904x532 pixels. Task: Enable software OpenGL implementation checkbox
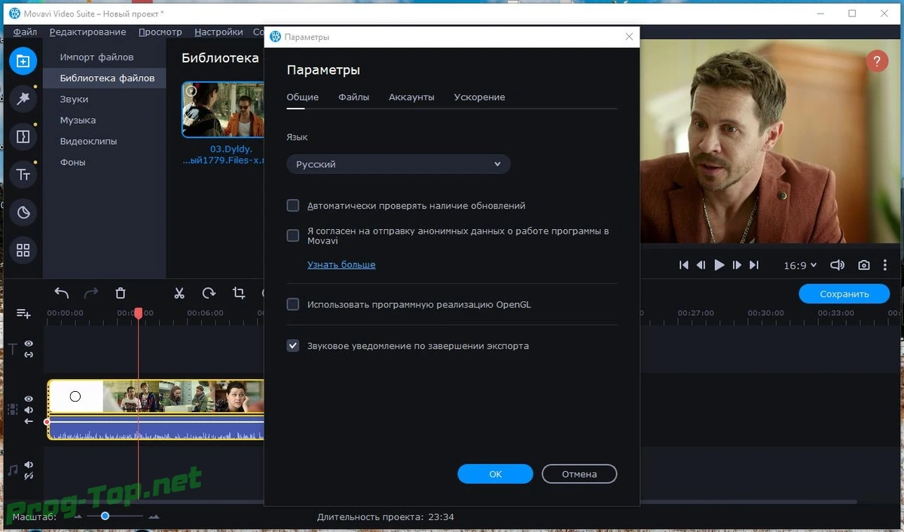click(293, 304)
